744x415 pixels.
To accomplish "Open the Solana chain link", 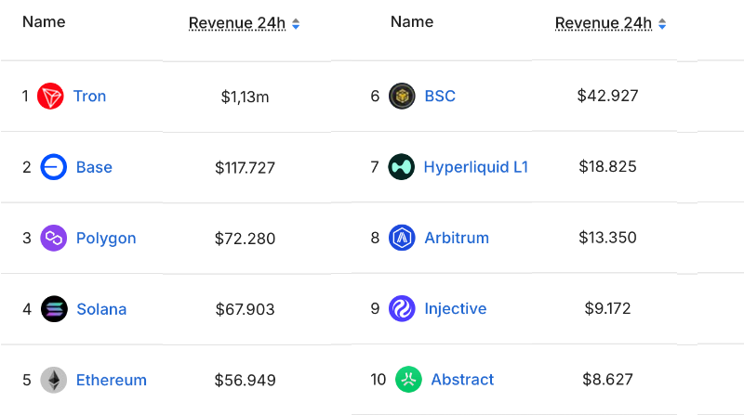I will tap(101, 309).
